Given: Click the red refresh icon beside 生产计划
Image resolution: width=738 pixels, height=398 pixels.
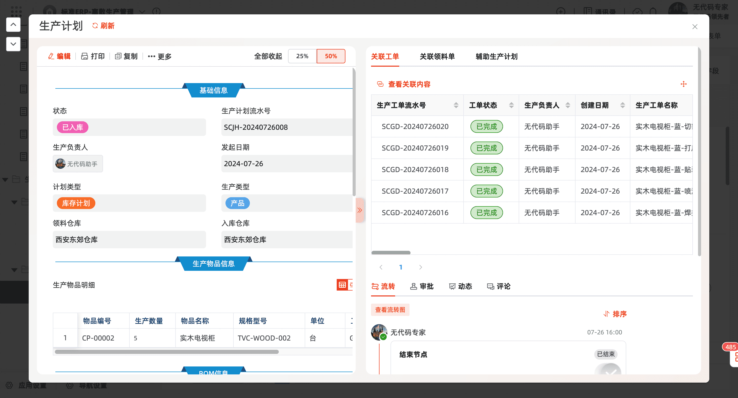Looking at the screenshot, I should click(x=95, y=26).
